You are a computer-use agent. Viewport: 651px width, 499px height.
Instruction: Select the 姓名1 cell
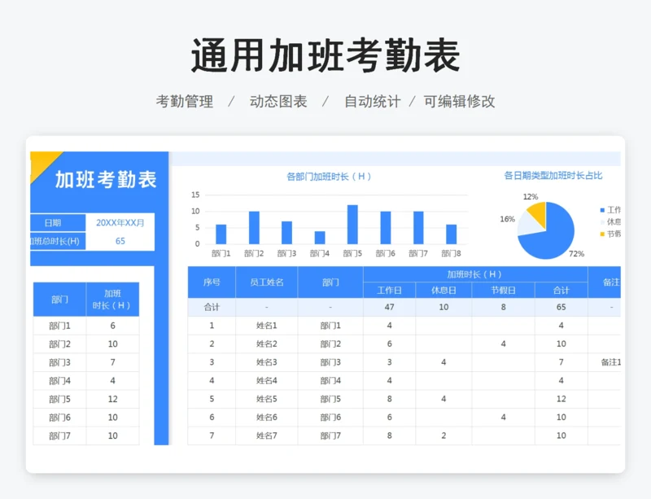point(267,326)
